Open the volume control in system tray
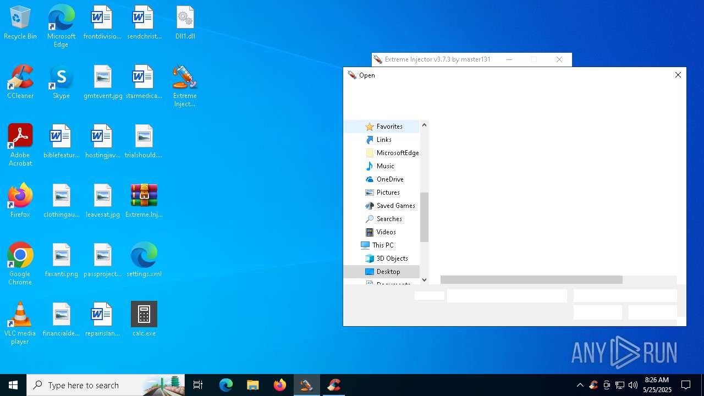The image size is (704, 396). tap(633, 385)
